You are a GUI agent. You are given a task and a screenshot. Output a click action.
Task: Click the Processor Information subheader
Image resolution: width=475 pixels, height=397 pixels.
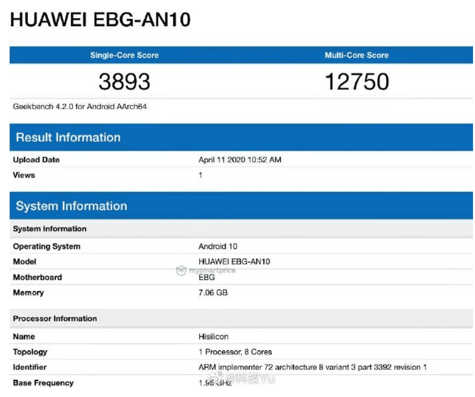tap(241, 319)
